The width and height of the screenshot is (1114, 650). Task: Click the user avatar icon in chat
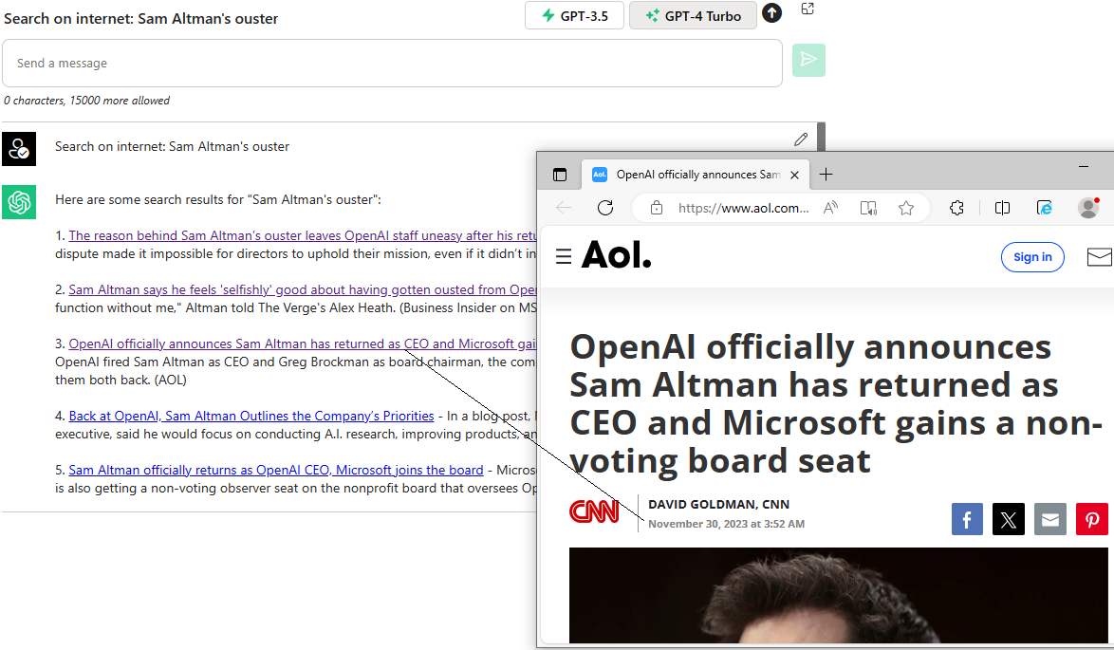click(x=19, y=149)
